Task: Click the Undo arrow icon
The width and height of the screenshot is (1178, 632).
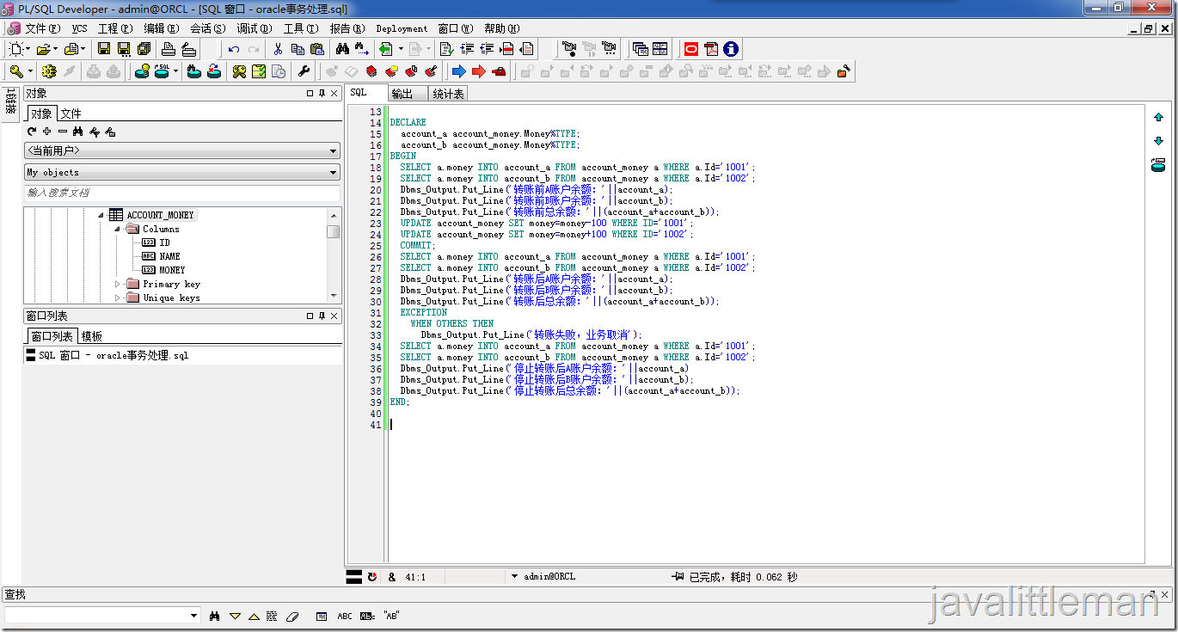Action: (x=234, y=49)
